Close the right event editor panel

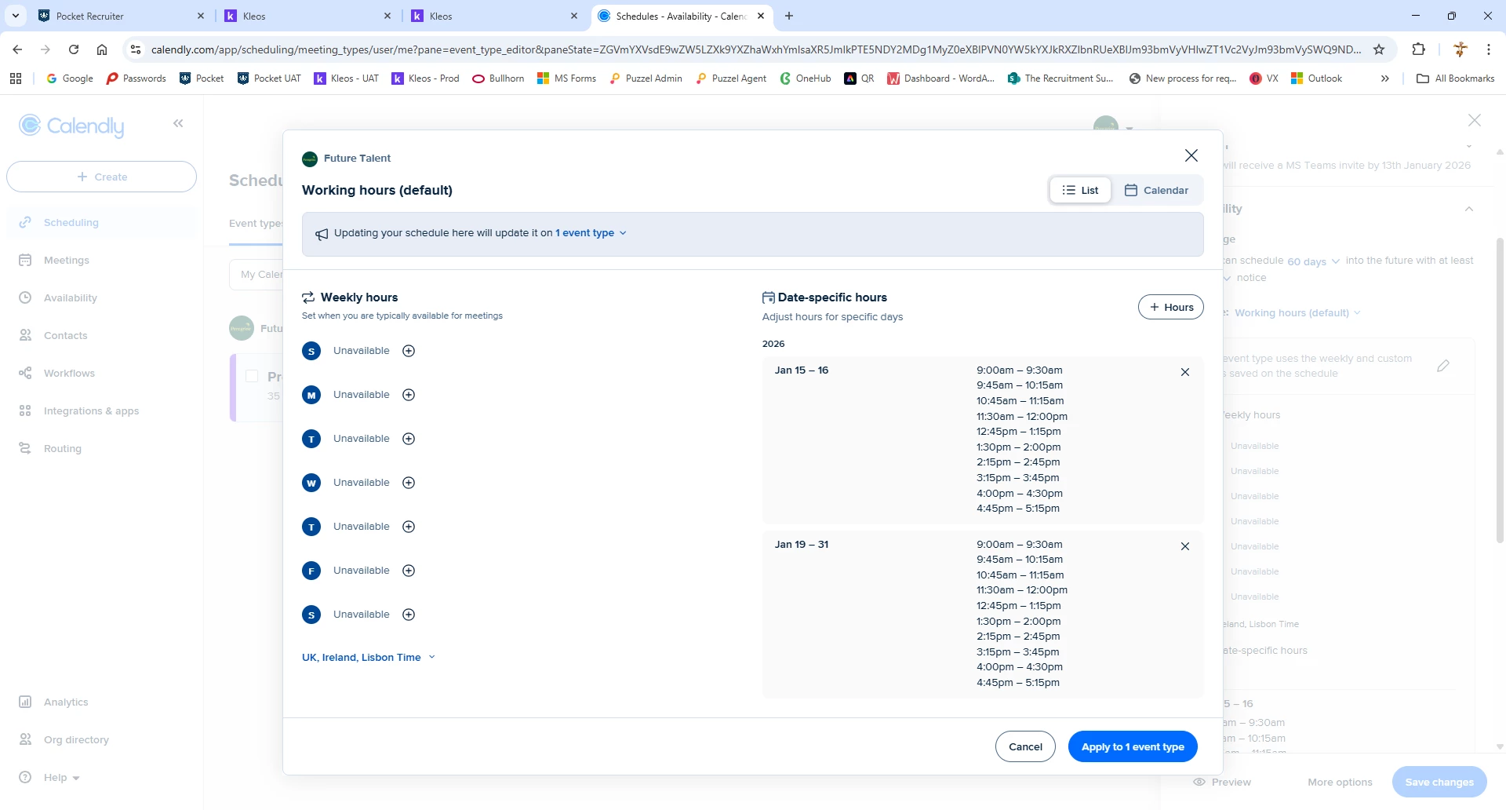pyautogui.click(x=1475, y=120)
